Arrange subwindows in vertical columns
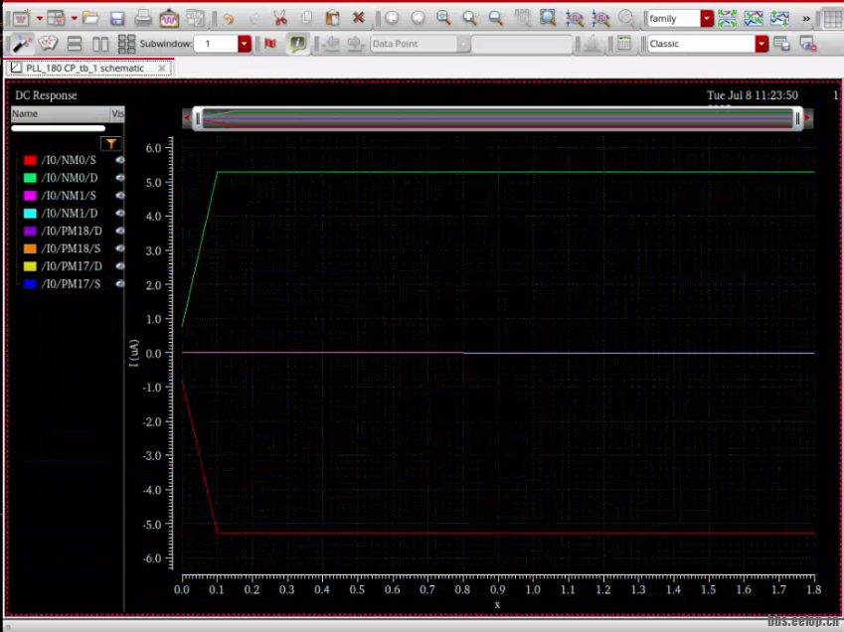The width and height of the screenshot is (844, 632). (100, 44)
